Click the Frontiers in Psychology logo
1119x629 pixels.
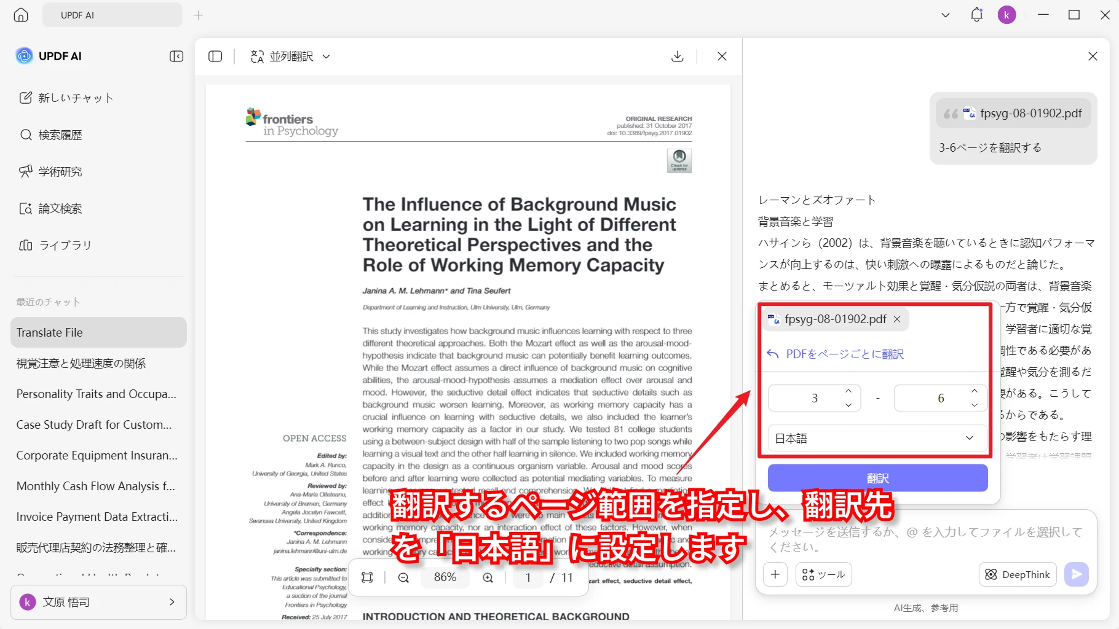(x=292, y=122)
